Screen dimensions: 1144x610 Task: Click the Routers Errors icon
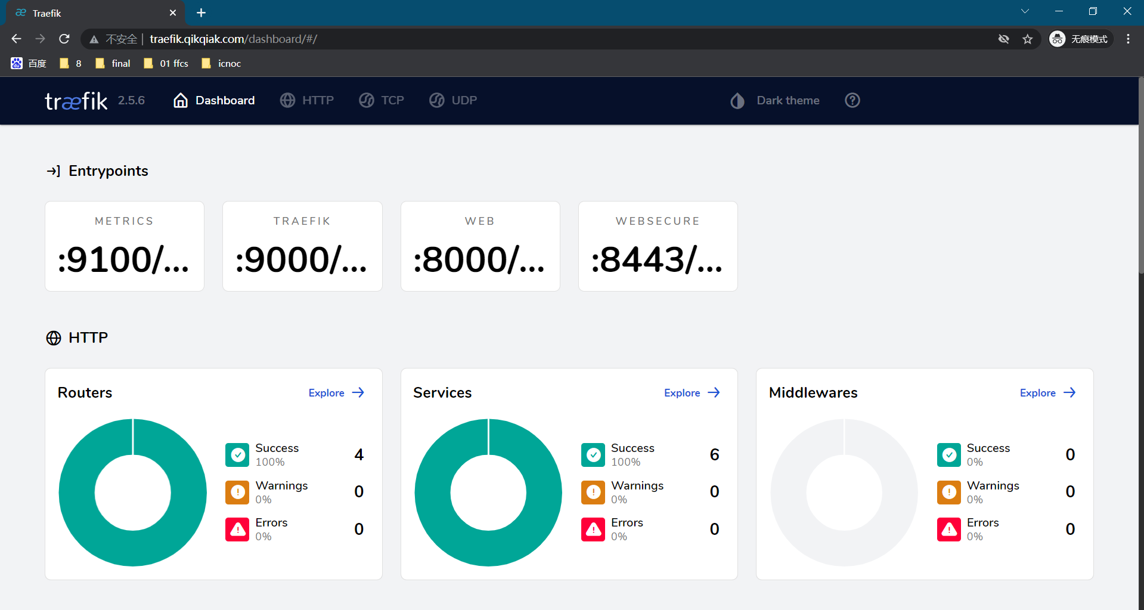(x=237, y=529)
